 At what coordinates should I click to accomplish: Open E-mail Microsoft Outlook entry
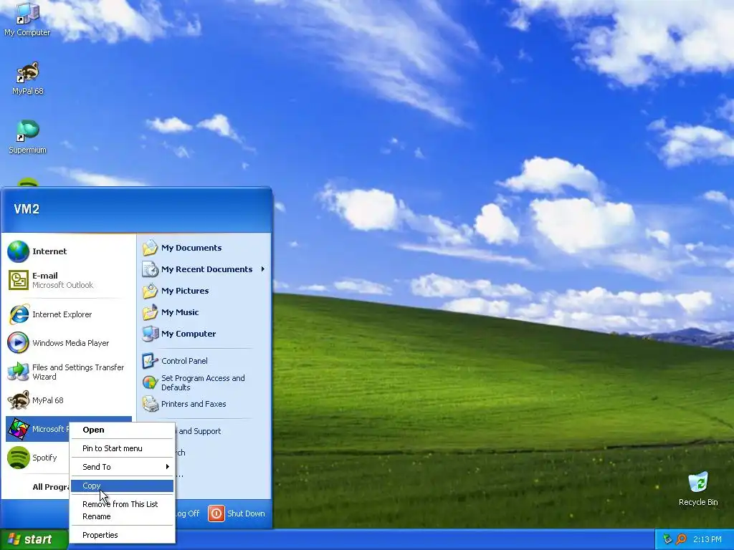click(x=68, y=280)
